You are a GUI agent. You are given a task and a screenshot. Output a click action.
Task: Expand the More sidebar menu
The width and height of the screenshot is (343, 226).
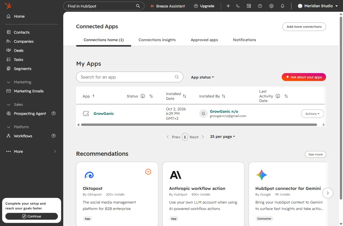coord(32,151)
